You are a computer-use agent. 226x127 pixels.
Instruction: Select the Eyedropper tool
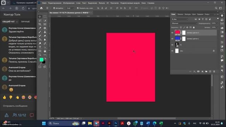point(40,28)
